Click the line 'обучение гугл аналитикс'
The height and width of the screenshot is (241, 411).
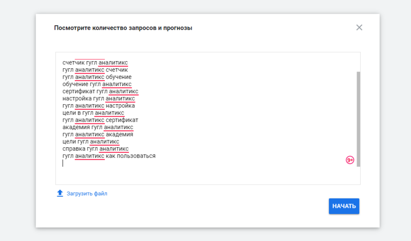(97, 84)
